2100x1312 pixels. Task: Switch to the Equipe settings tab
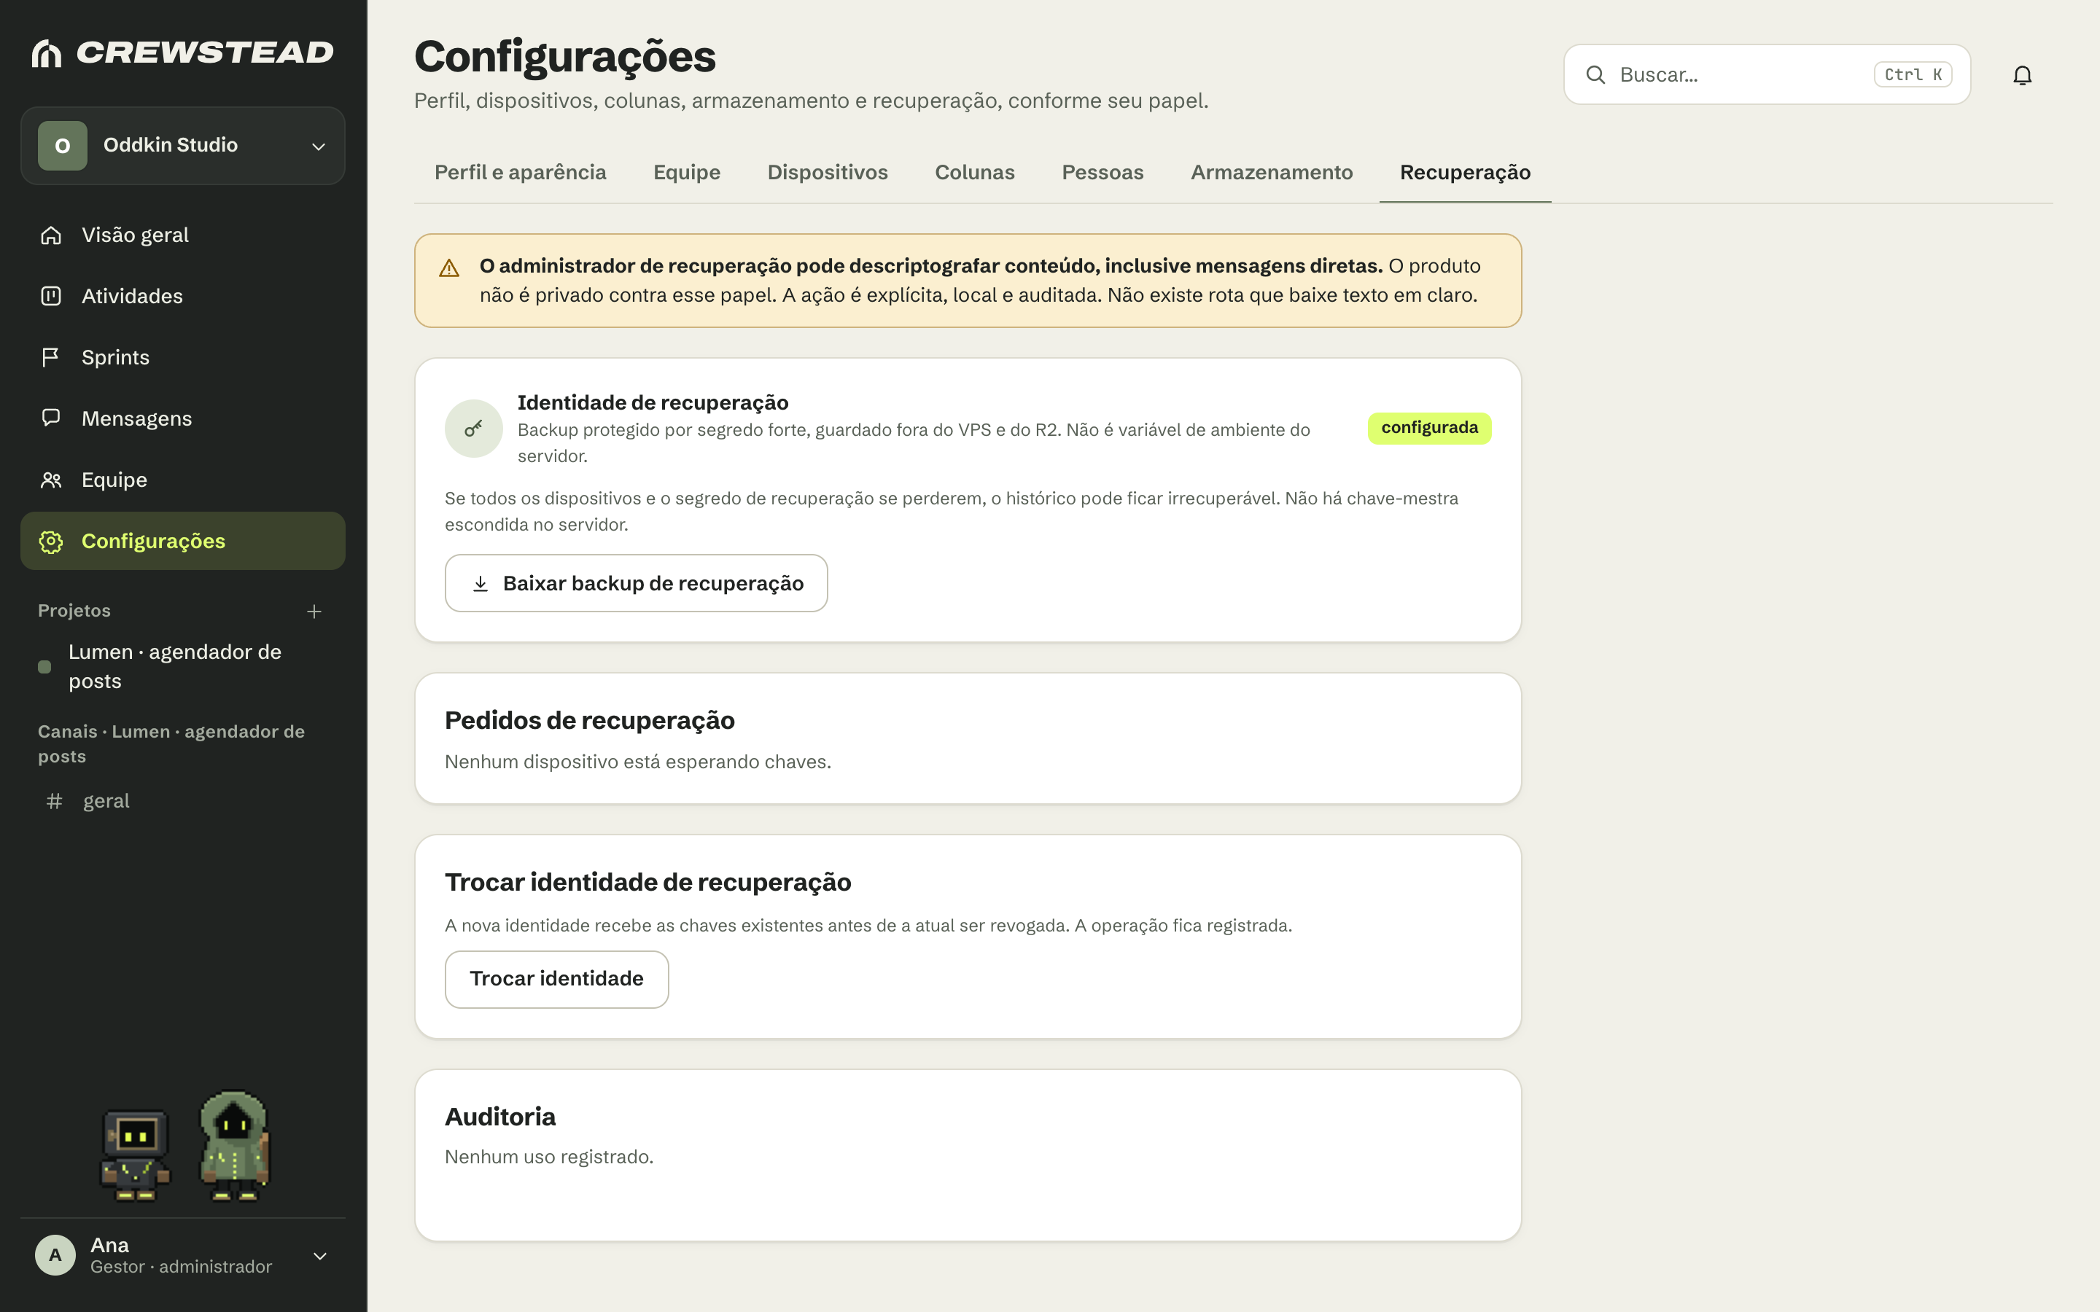[x=688, y=173]
